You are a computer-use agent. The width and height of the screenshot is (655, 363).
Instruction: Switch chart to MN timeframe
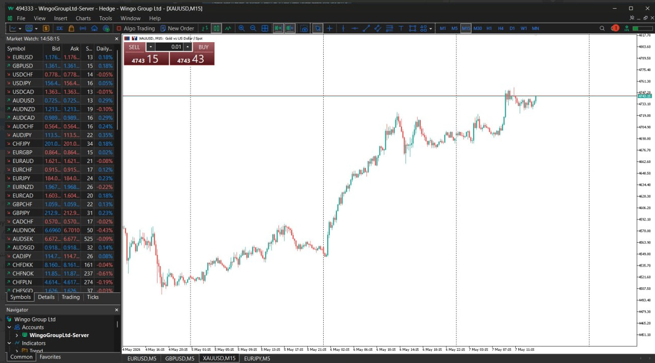pos(536,28)
